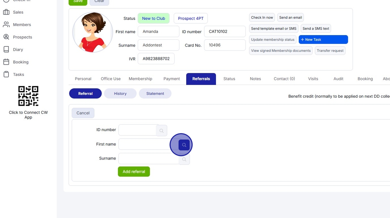This screenshot has height=218, width=390.
Task: Click the Prospects magnifier-person icon
Action: 6,37
